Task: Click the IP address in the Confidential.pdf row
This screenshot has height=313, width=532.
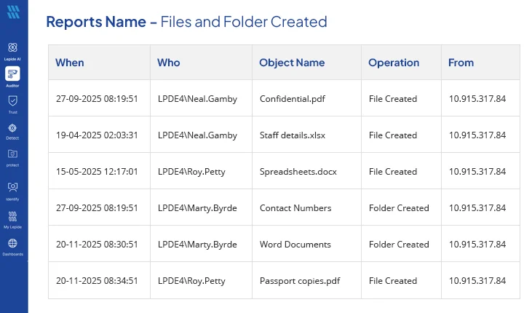Action: (x=477, y=99)
